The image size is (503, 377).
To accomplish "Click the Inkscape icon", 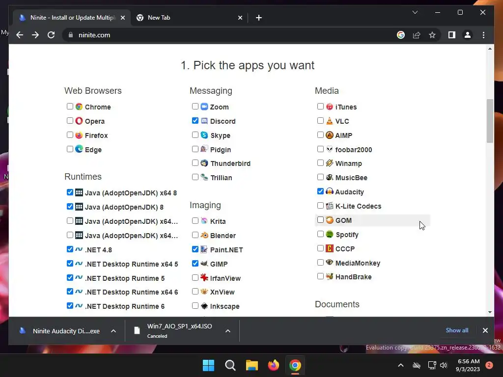I will tap(204, 306).
